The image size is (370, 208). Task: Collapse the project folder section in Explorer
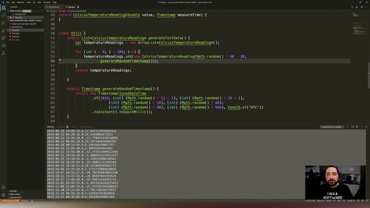coord(25,21)
